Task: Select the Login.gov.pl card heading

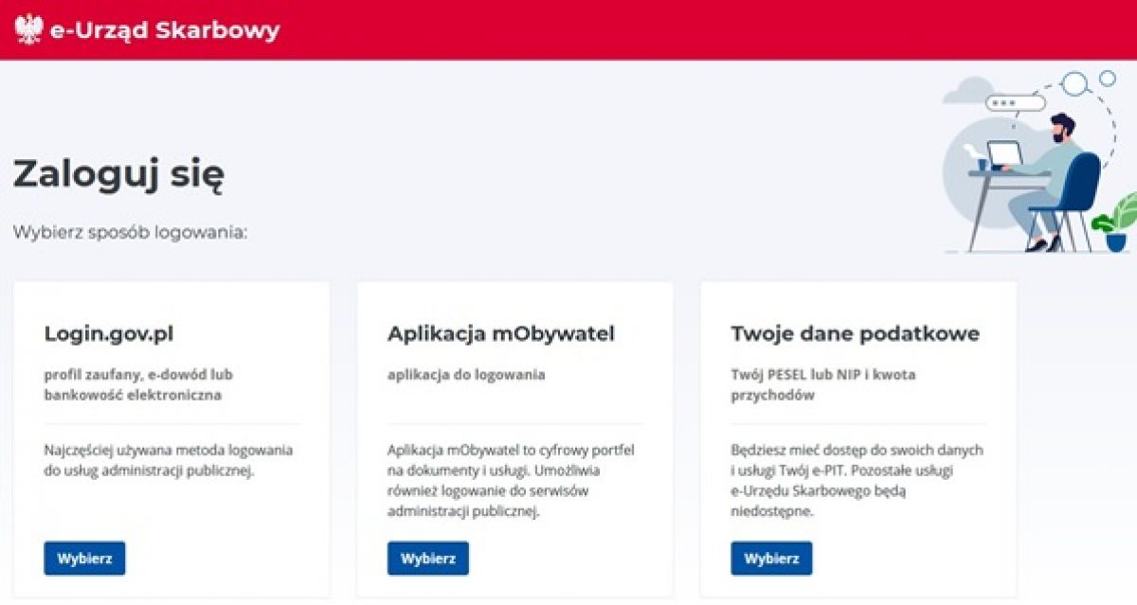Action: pos(109,333)
